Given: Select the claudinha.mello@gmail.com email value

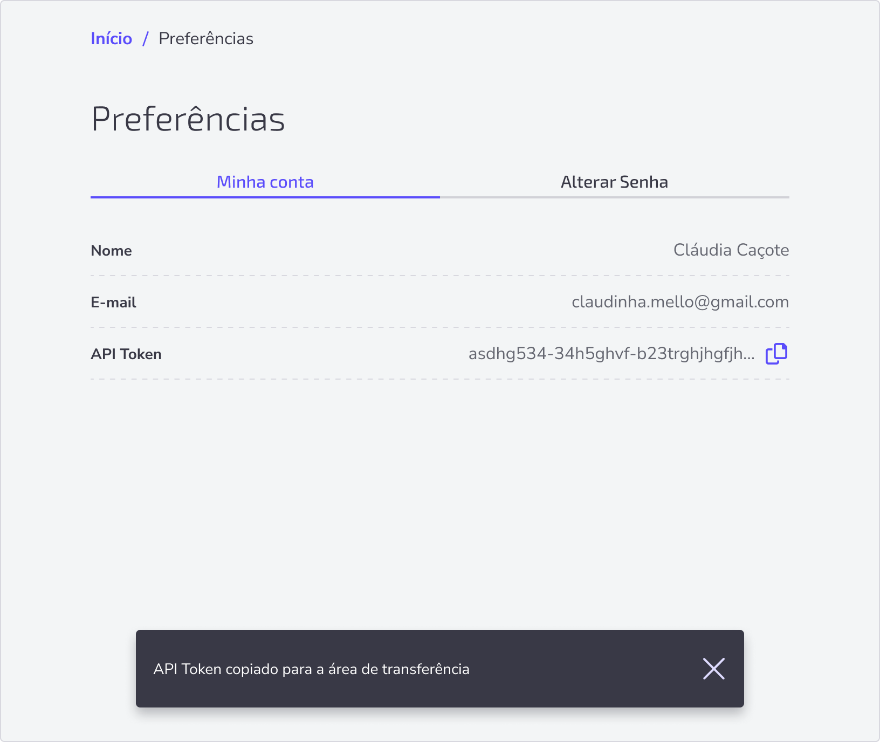Looking at the screenshot, I should [x=680, y=302].
